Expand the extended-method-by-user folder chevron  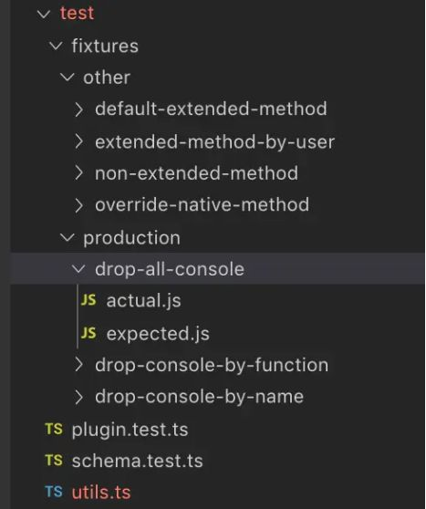coord(78,142)
